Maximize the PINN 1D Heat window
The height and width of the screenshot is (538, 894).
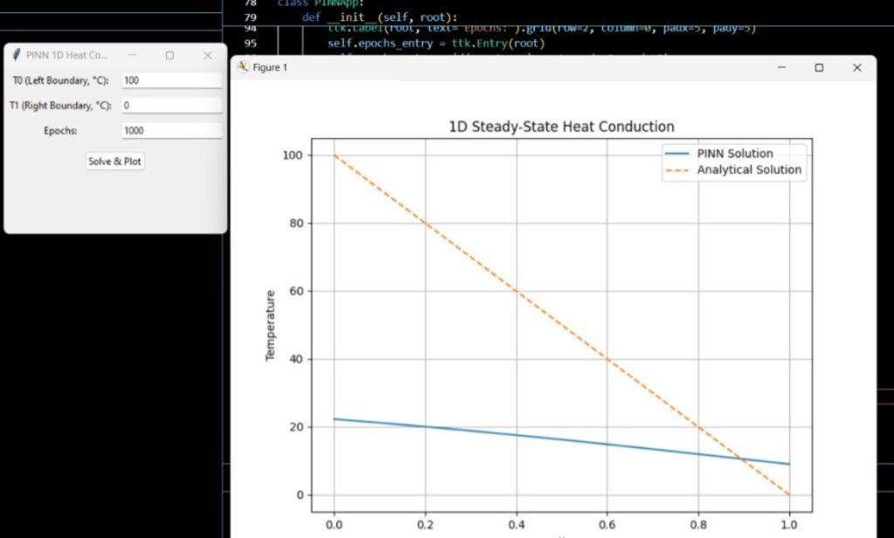click(169, 55)
